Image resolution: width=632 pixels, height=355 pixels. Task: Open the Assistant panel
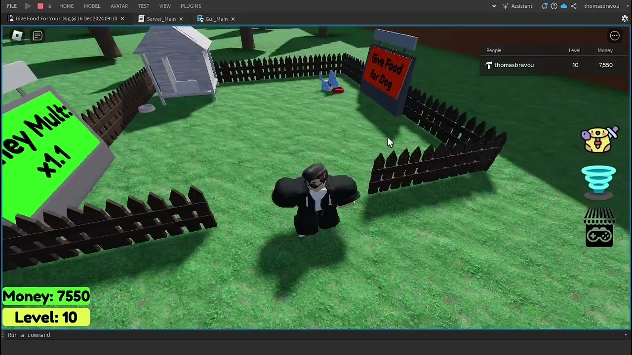point(517,6)
